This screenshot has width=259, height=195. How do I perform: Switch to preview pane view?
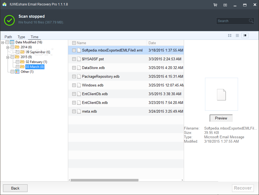[x=245, y=35]
